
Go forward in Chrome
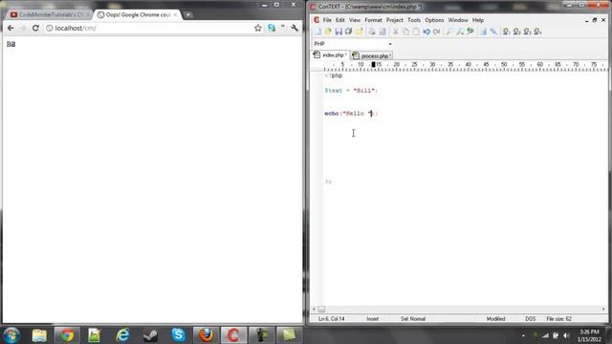pos(23,28)
